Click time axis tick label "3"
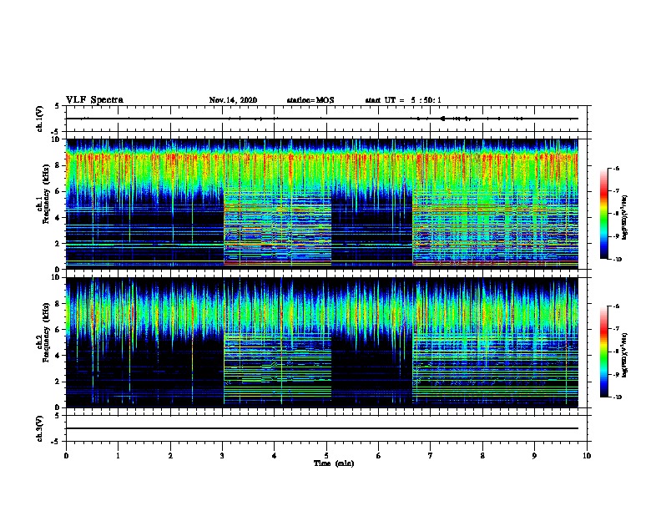661x511 pixels. (222, 456)
